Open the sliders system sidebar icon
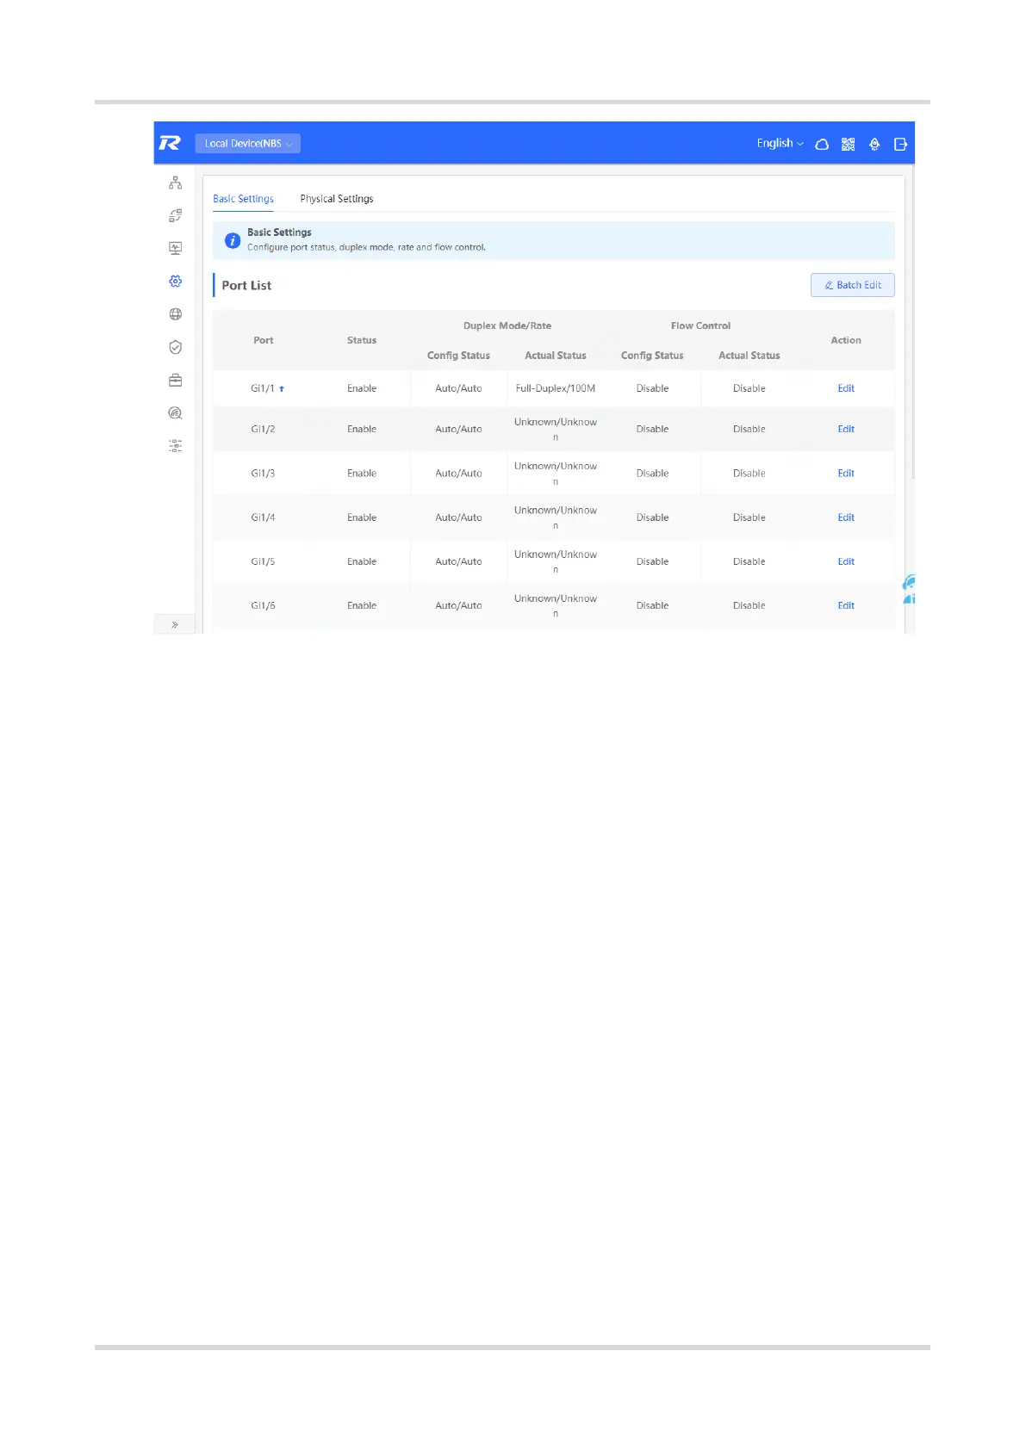 [176, 446]
